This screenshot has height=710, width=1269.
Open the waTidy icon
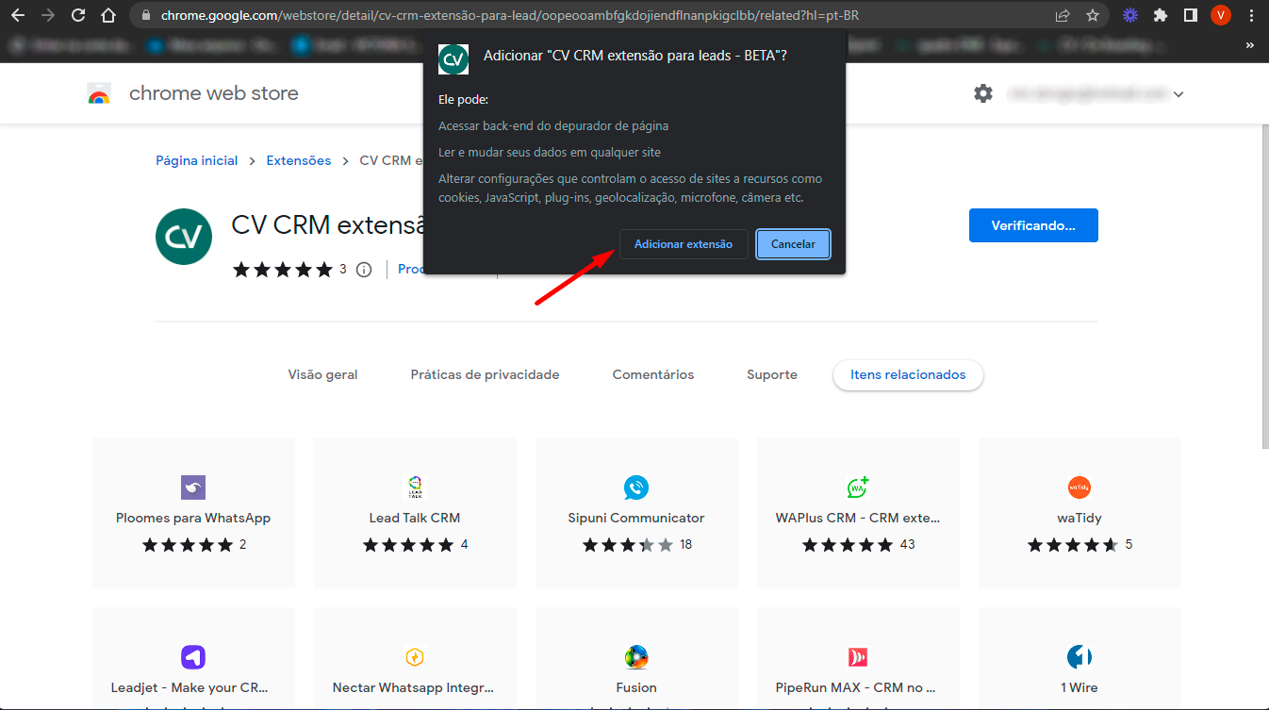pyautogui.click(x=1079, y=487)
